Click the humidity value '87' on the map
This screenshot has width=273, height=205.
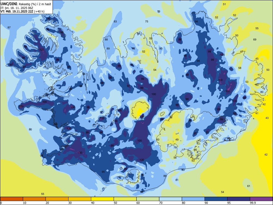tap(9, 27)
